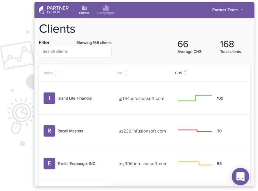Click CHS score 100 value
Viewport: 258px width, 191px height.
coord(220,98)
